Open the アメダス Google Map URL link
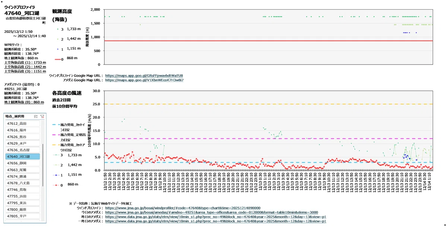The width and height of the screenshot is (447, 228). (145, 80)
